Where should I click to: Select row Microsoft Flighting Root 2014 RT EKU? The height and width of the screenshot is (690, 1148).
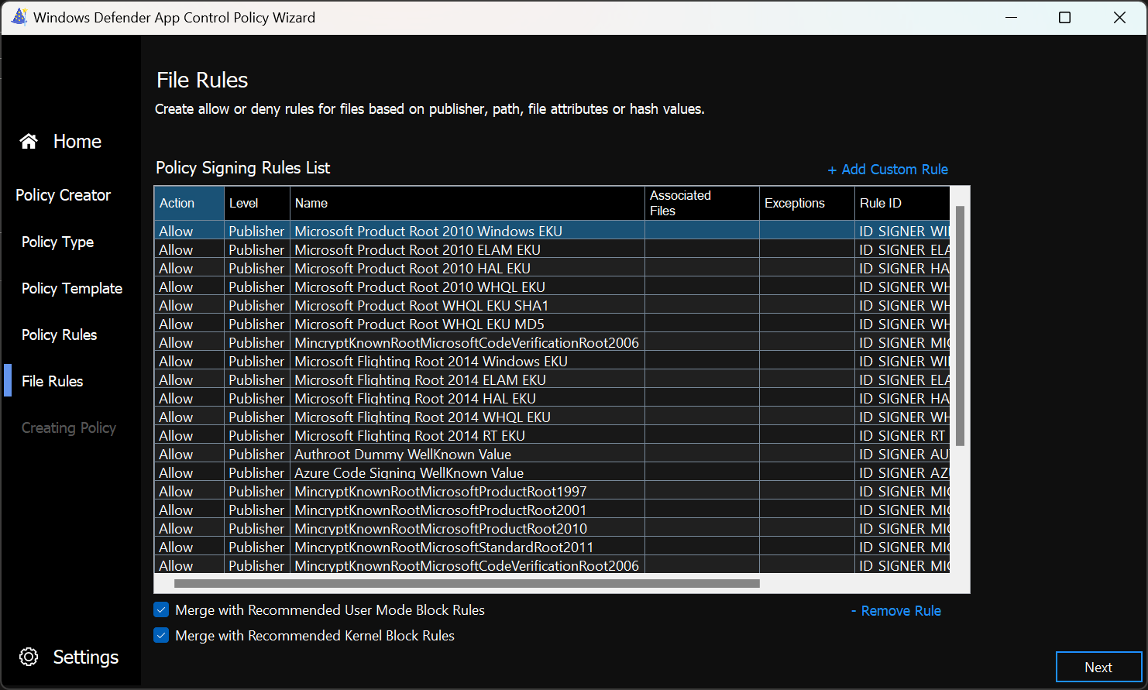(x=552, y=435)
